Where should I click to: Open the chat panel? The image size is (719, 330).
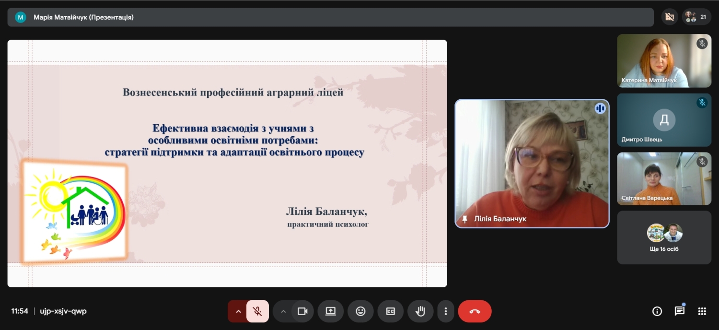679,311
